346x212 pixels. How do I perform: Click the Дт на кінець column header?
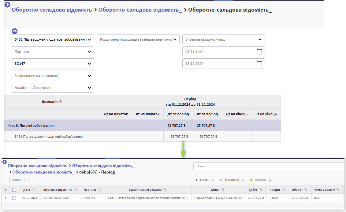(x=236, y=114)
